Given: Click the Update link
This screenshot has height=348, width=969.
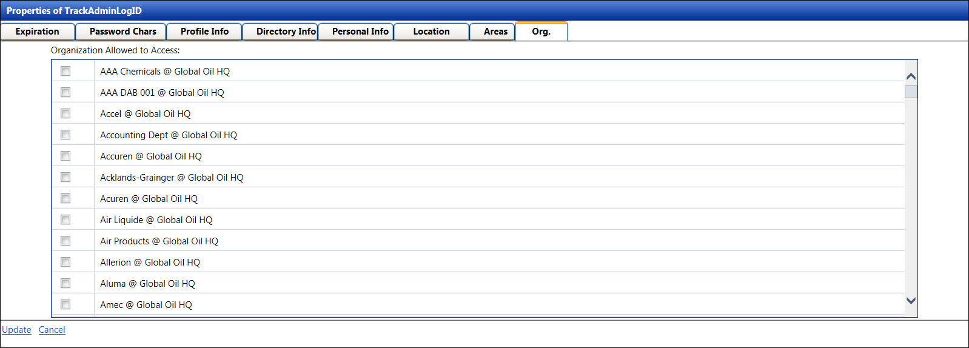Looking at the screenshot, I should (16, 330).
